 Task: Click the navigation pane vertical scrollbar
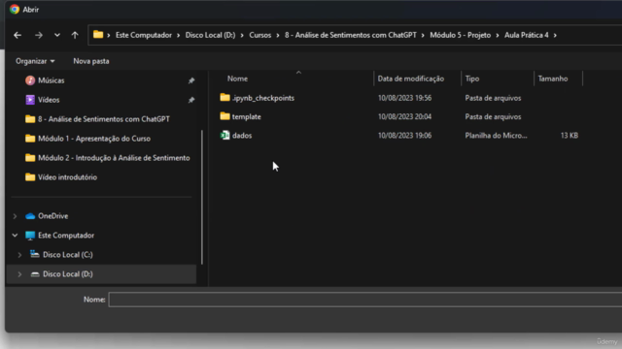pyautogui.click(x=202, y=197)
